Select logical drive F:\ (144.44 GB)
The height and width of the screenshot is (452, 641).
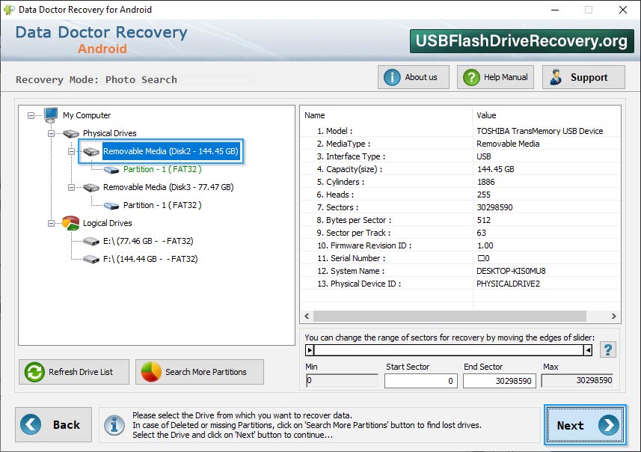(150, 260)
